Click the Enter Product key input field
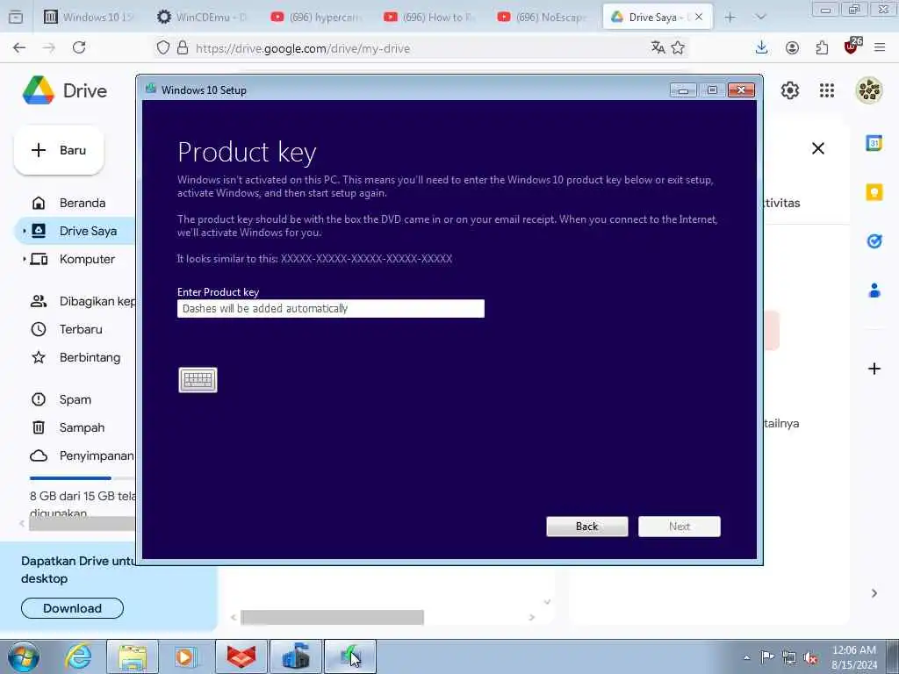899x674 pixels. tap(331, 308)
